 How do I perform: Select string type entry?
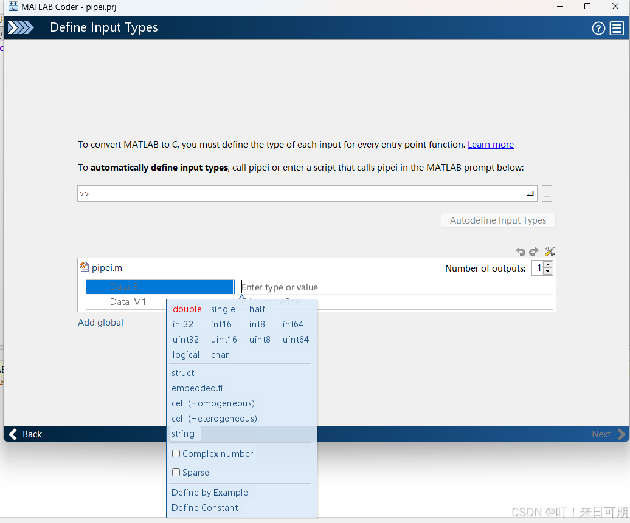183,434
